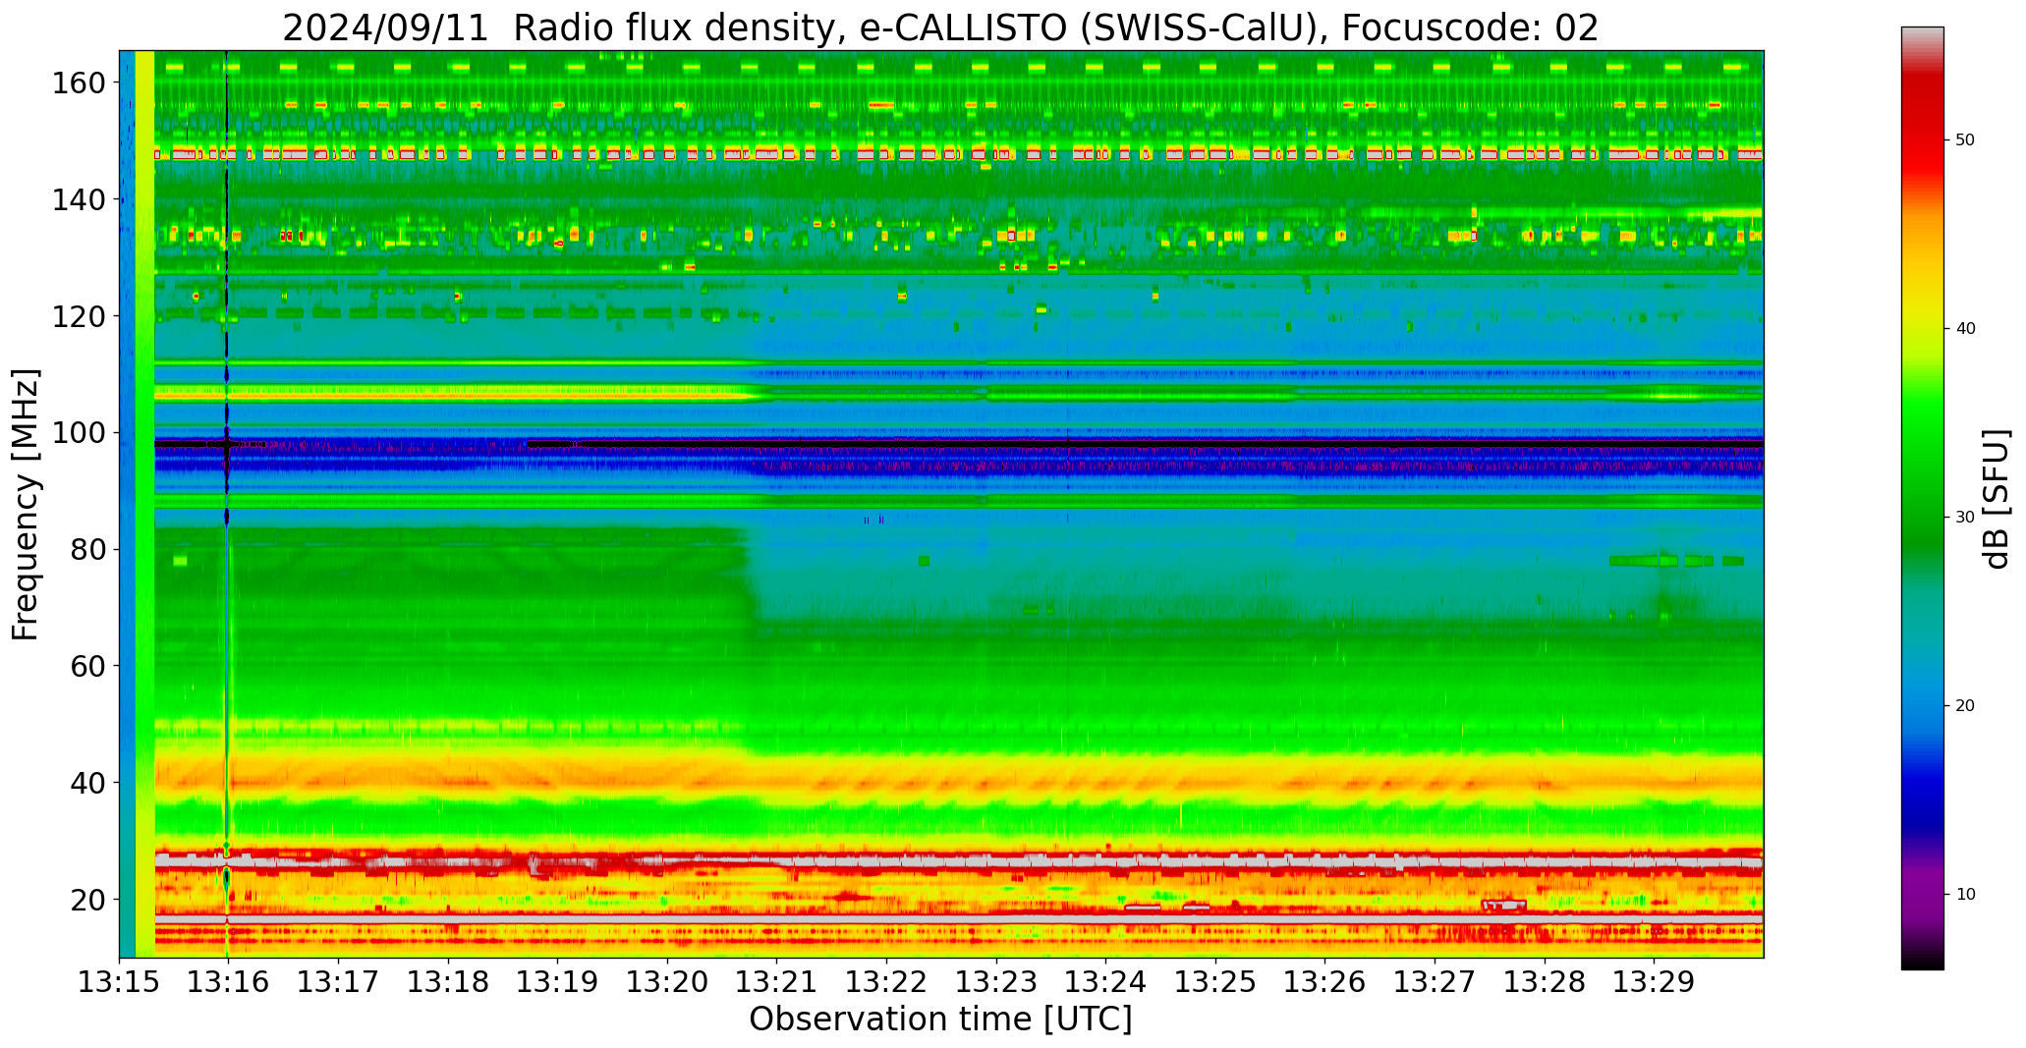Viewport: 2026px width, 1048px height.
Task: Click the 13:25 time tick label
Action: (1214, 981)
